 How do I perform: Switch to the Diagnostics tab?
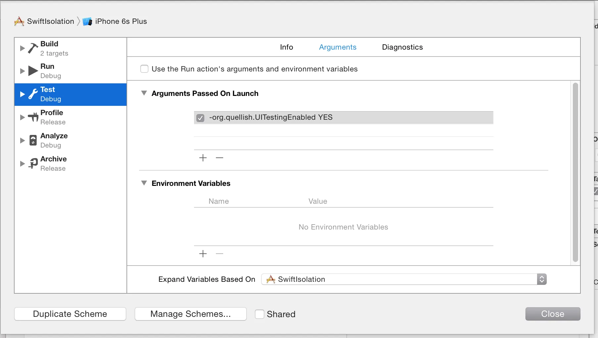point(402,47)
